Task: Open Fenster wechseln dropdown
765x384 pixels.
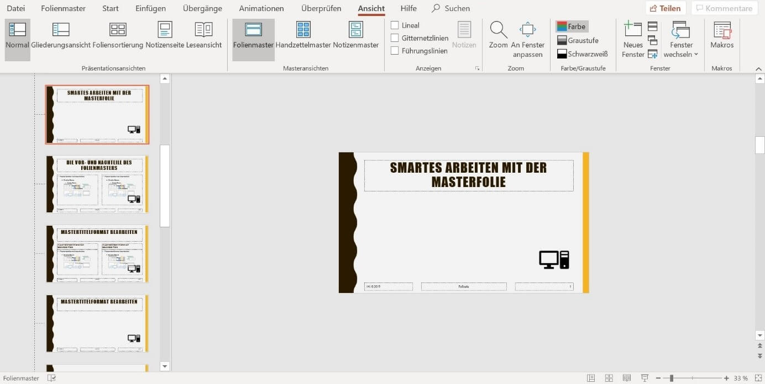Action: coord(681,40)
